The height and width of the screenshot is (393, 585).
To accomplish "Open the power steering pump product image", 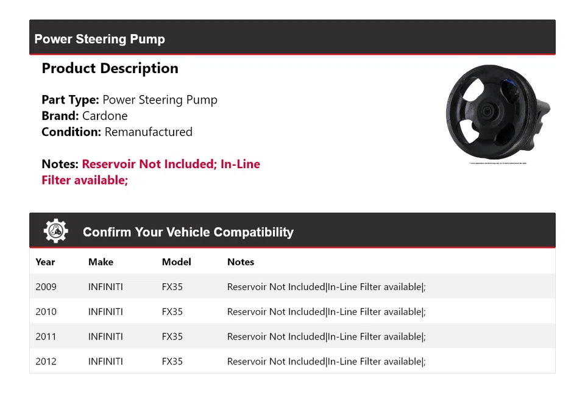I will point(498,114).
